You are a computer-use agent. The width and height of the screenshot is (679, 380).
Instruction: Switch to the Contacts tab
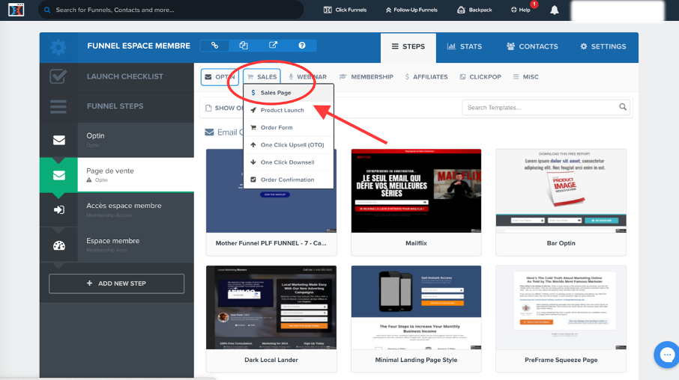click(x=532, y=46)
